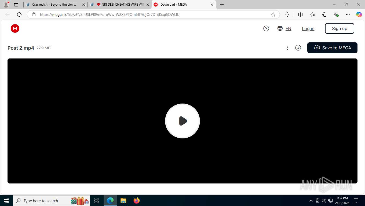Open File Explorer from the taskbar
Image resolution: width=365 pixels, height=206 pixels.
coord(123,201)
